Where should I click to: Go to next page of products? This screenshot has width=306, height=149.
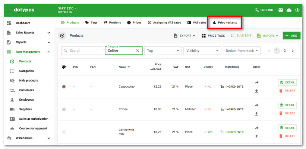click(293, 51)
